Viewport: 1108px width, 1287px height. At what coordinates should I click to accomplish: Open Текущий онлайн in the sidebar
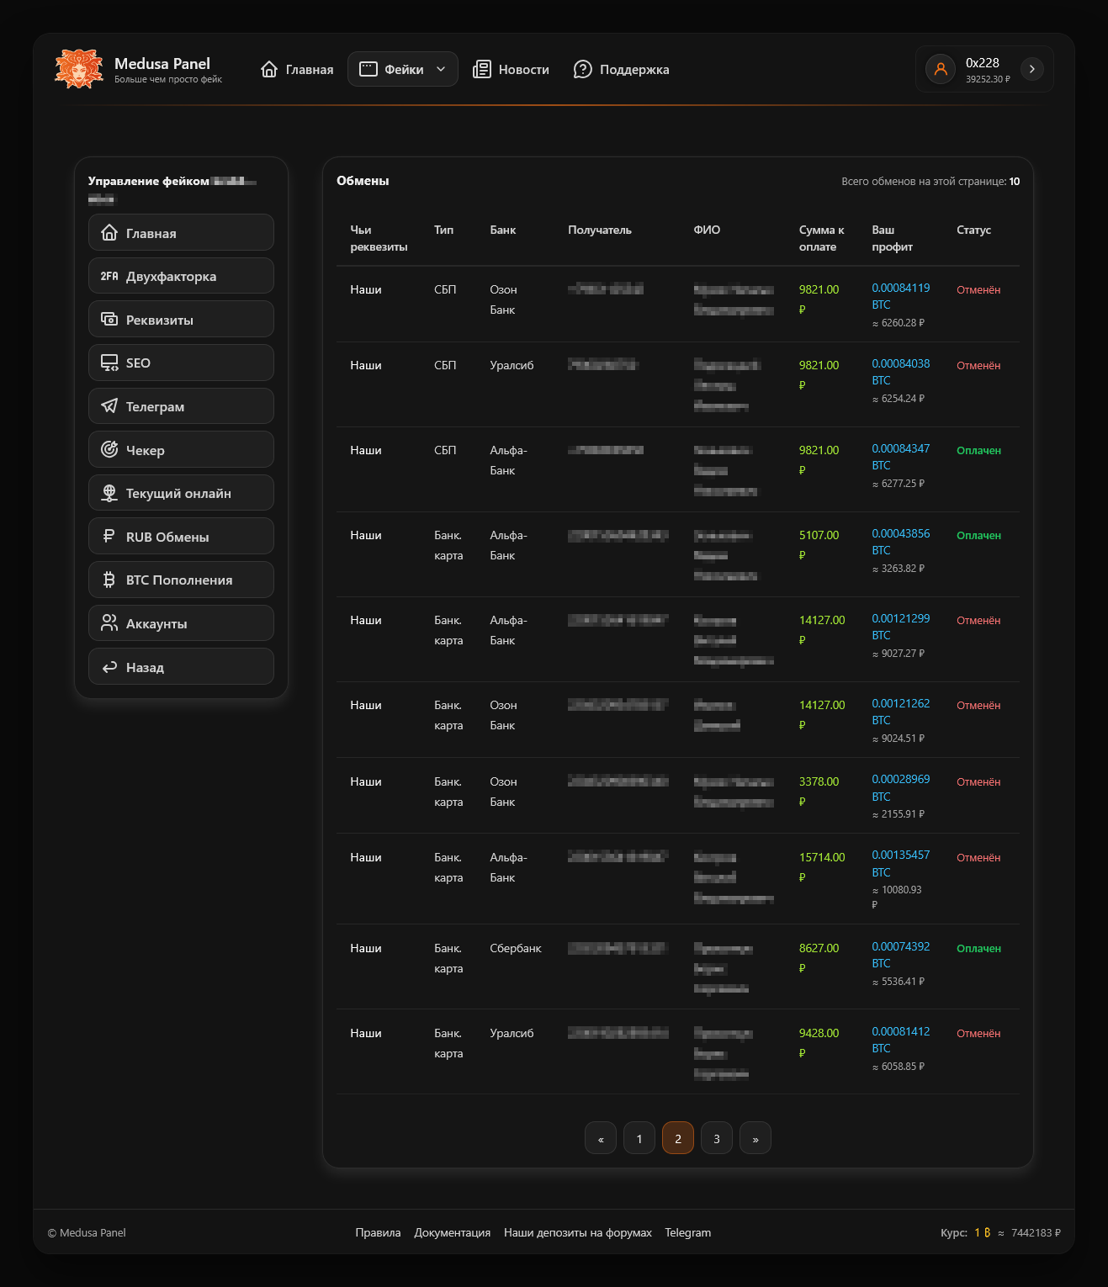(x=181, y=493)
